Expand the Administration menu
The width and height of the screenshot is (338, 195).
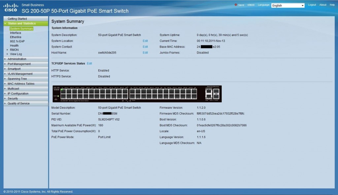[x=17, y=59]
